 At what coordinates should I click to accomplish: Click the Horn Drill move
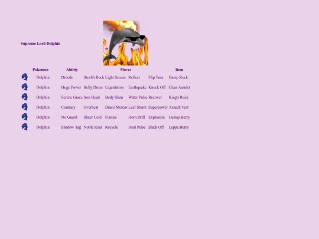pos(136,117)
